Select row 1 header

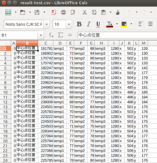(5, 48)
